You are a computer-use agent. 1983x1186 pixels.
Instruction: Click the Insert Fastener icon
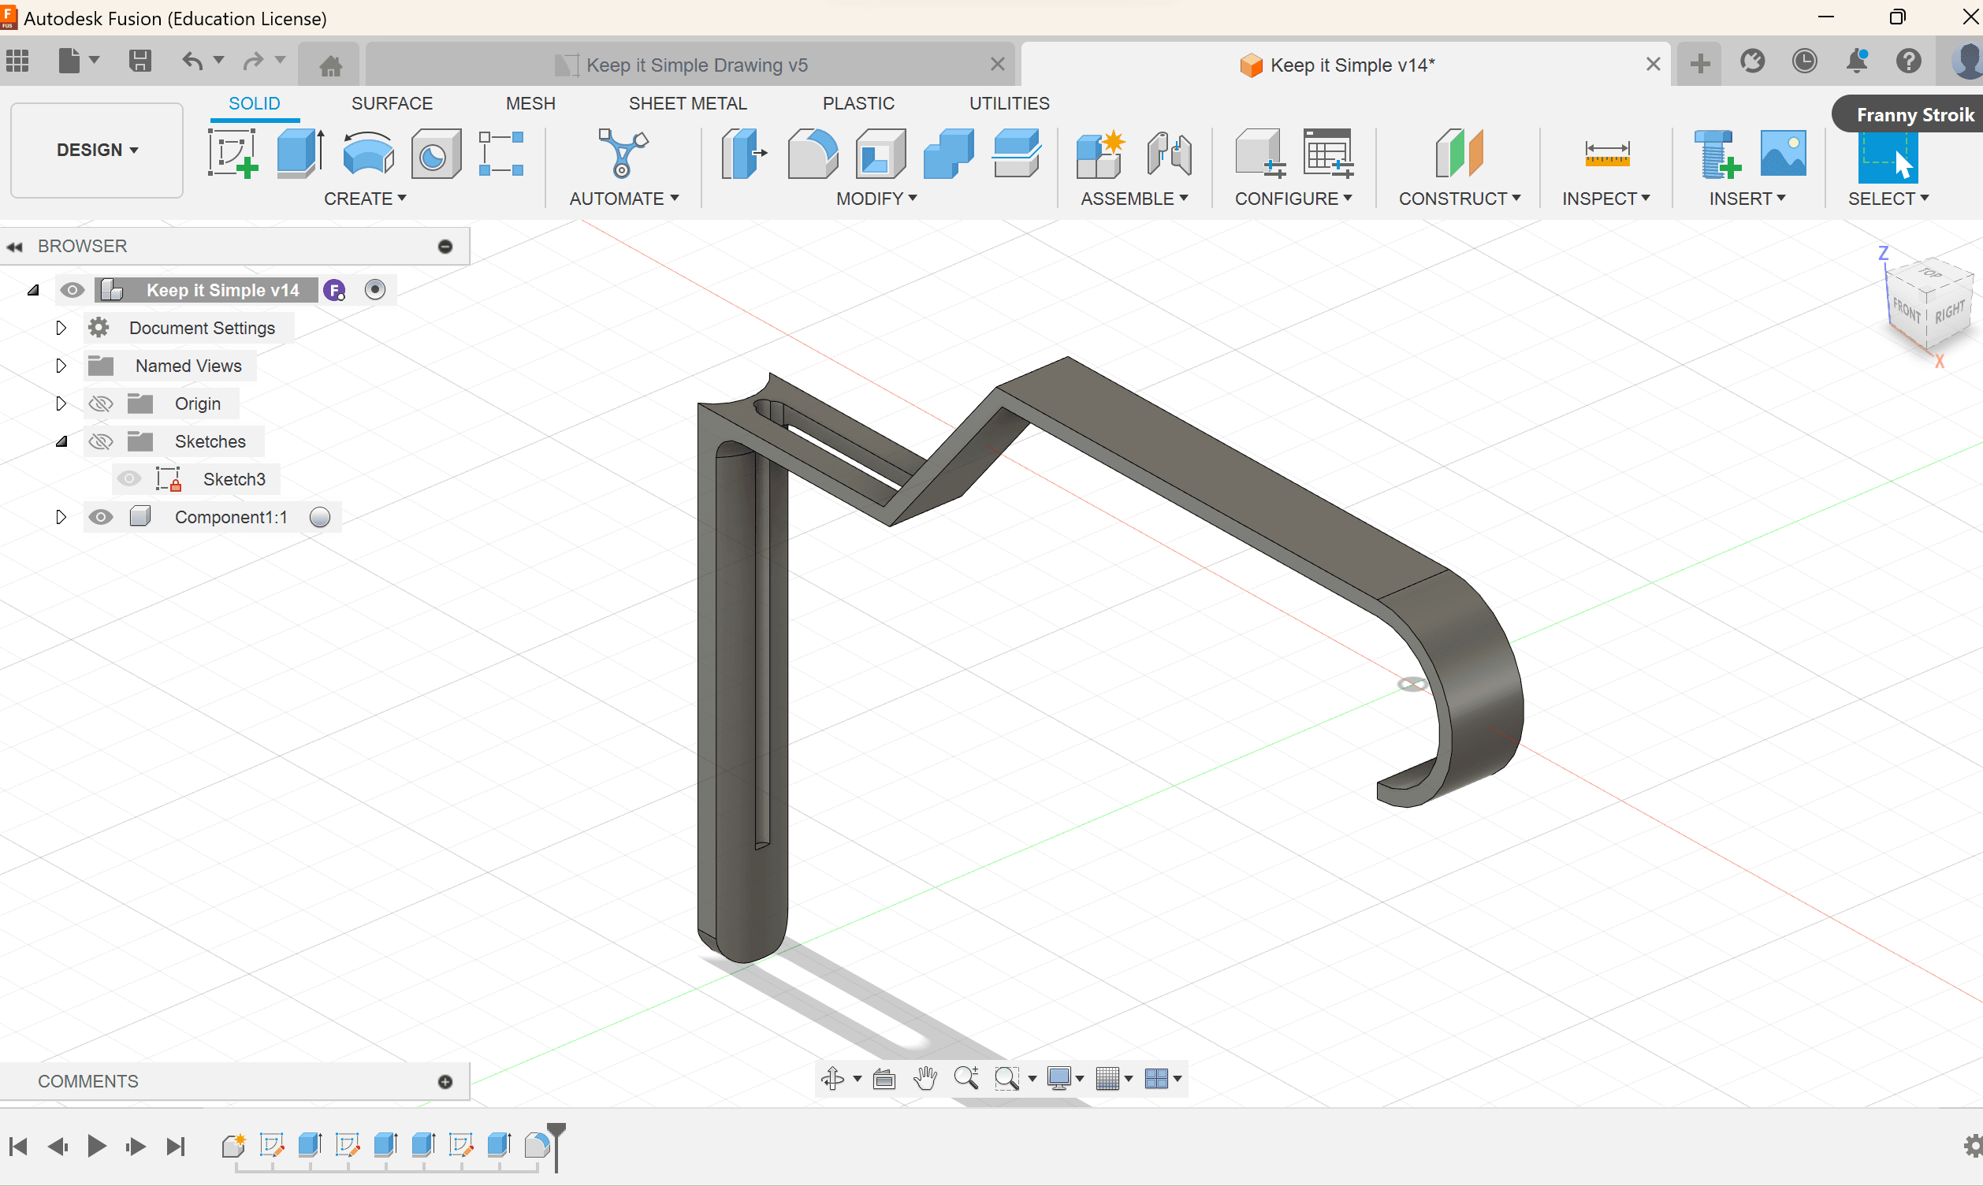1717,154
